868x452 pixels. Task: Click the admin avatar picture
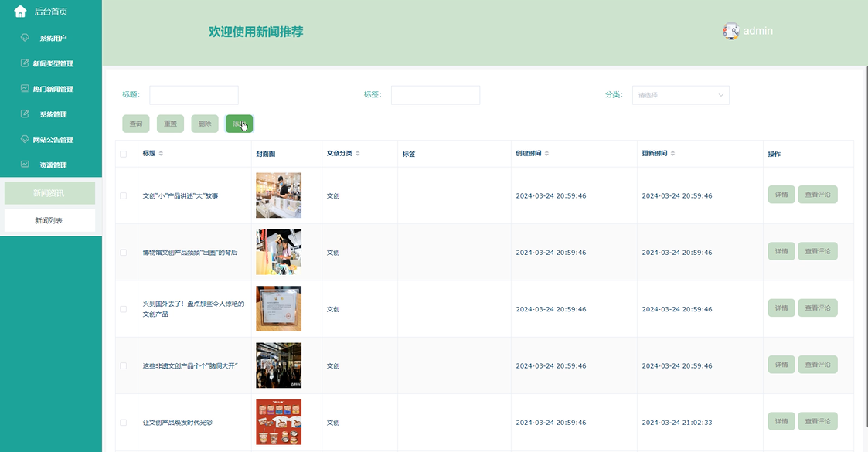730,31
